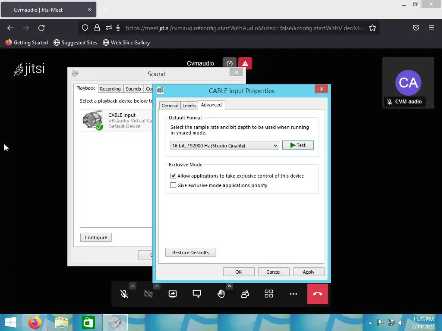This screenshot has width=442, height=331.
Task: Toggle tile view in Jitsi
Action: [x=269, y=294]
